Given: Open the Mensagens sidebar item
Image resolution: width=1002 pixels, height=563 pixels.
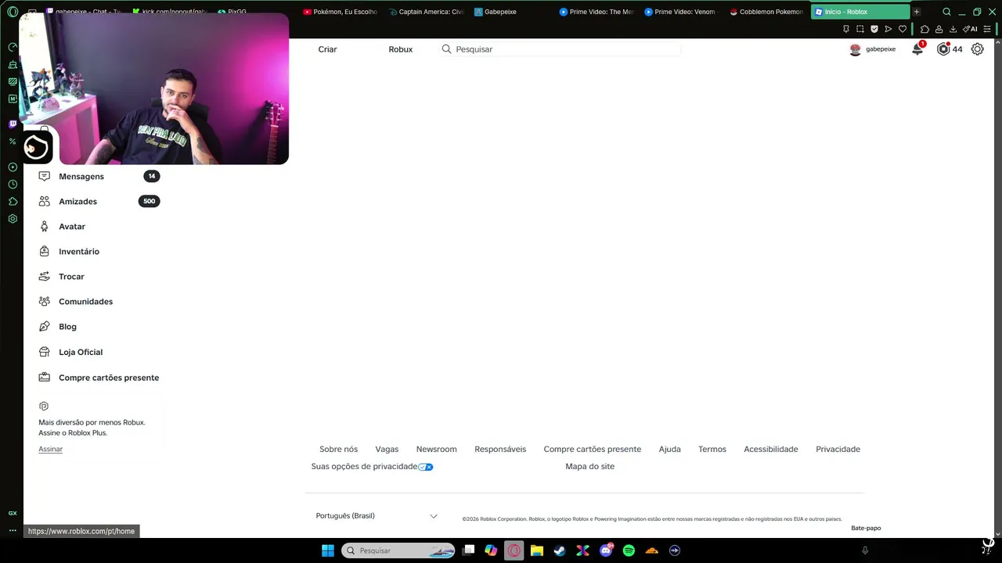Looking at the screenshot, I should pyautogui.click(x=99, y=177).
